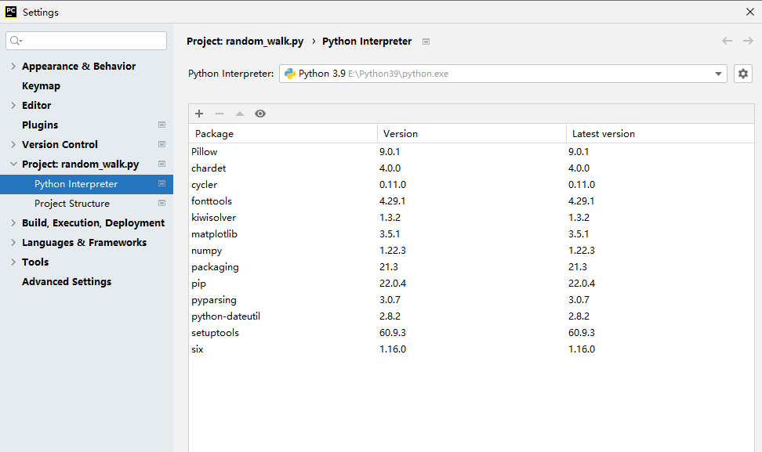Screen dimensions: 762x452
Task: Select Keymap in the settings sidebar
Action: [39, 85]
